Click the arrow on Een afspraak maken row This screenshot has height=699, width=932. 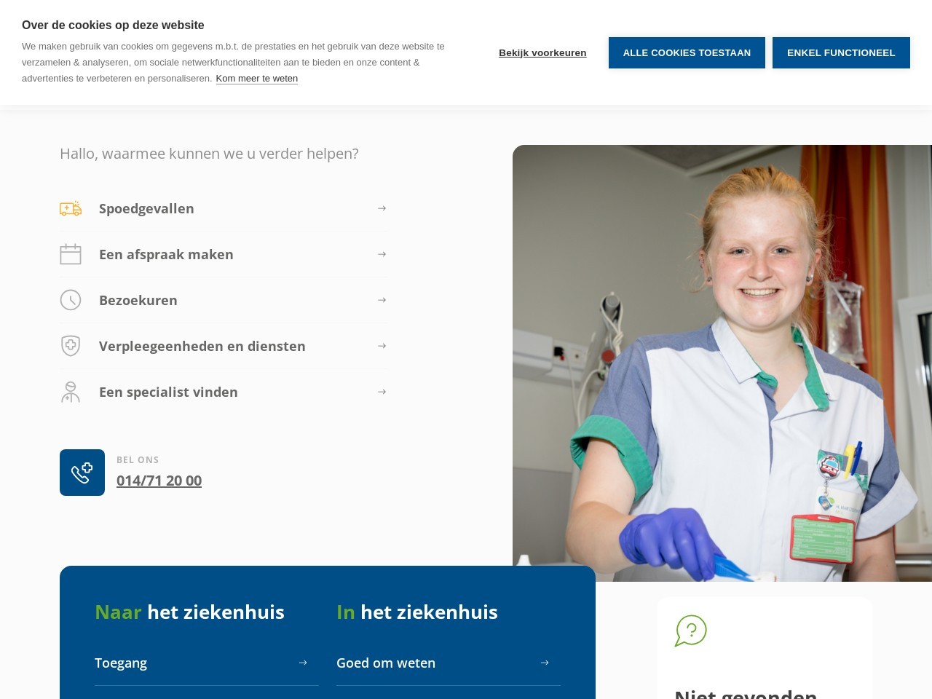pyautogui.click(x=382, y=254)
